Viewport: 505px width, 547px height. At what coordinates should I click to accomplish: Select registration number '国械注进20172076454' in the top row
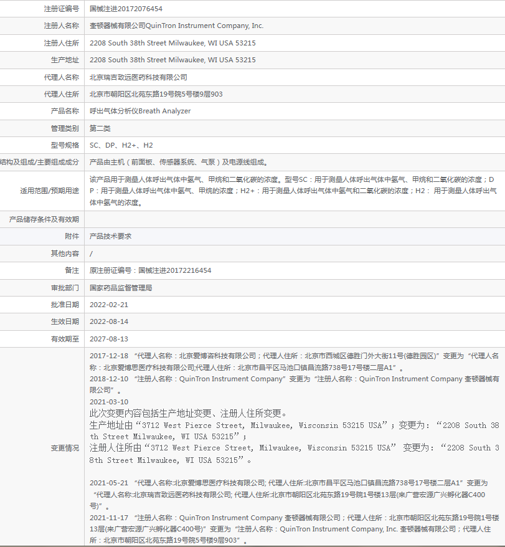tap(126, 9)
